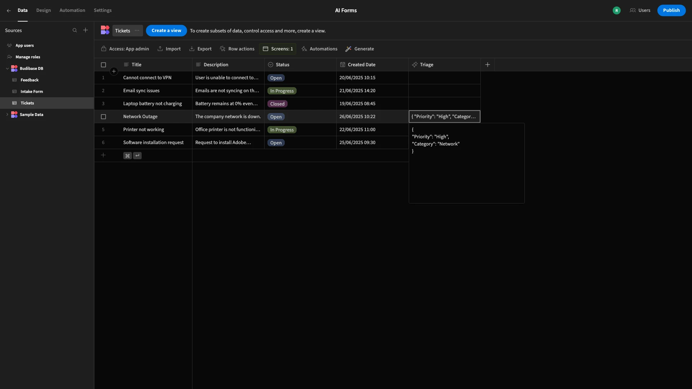Add a new source with plus icon
Viewport: 692px width, 389px height.
[x=85, y=30]
